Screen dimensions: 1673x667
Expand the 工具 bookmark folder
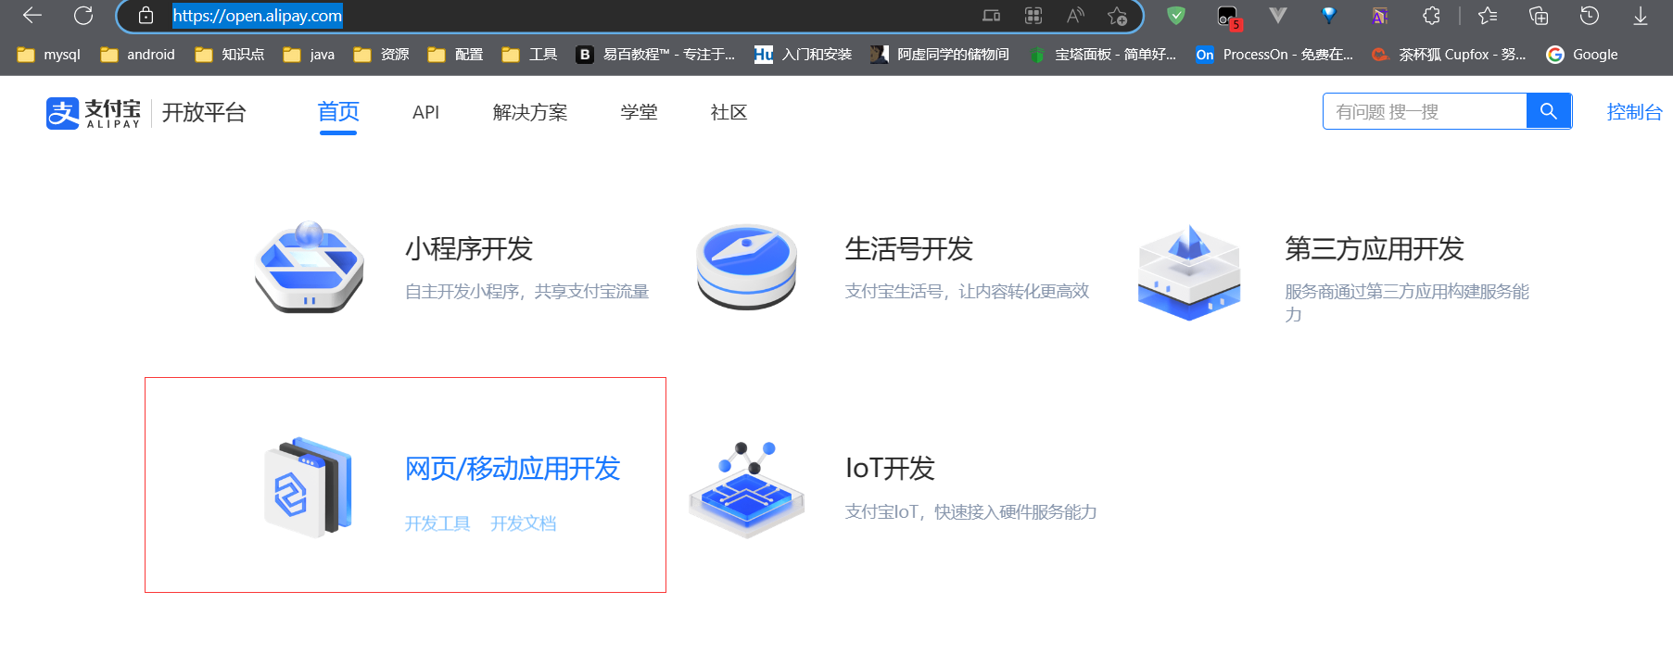pos(530,55)
